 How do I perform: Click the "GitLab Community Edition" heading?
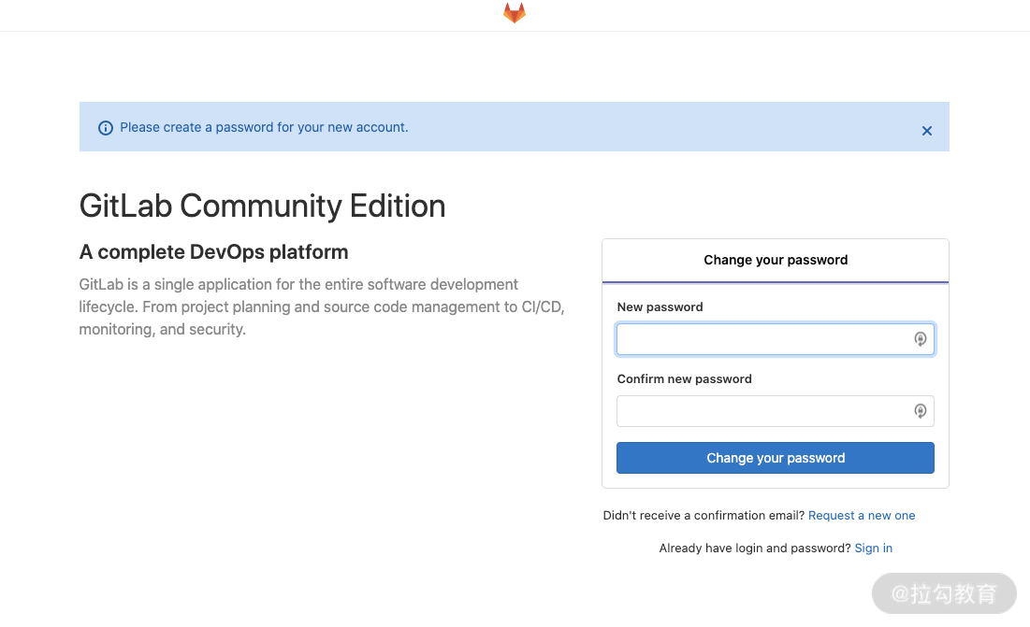[262, 206]
